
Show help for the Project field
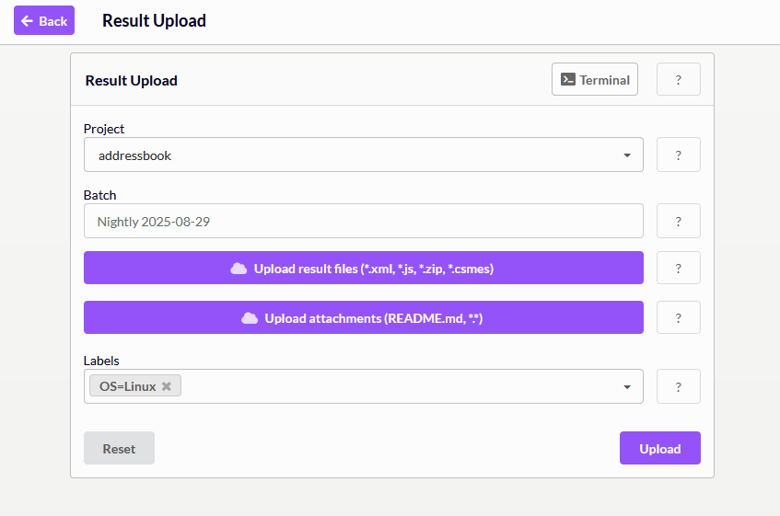point(678,155)
